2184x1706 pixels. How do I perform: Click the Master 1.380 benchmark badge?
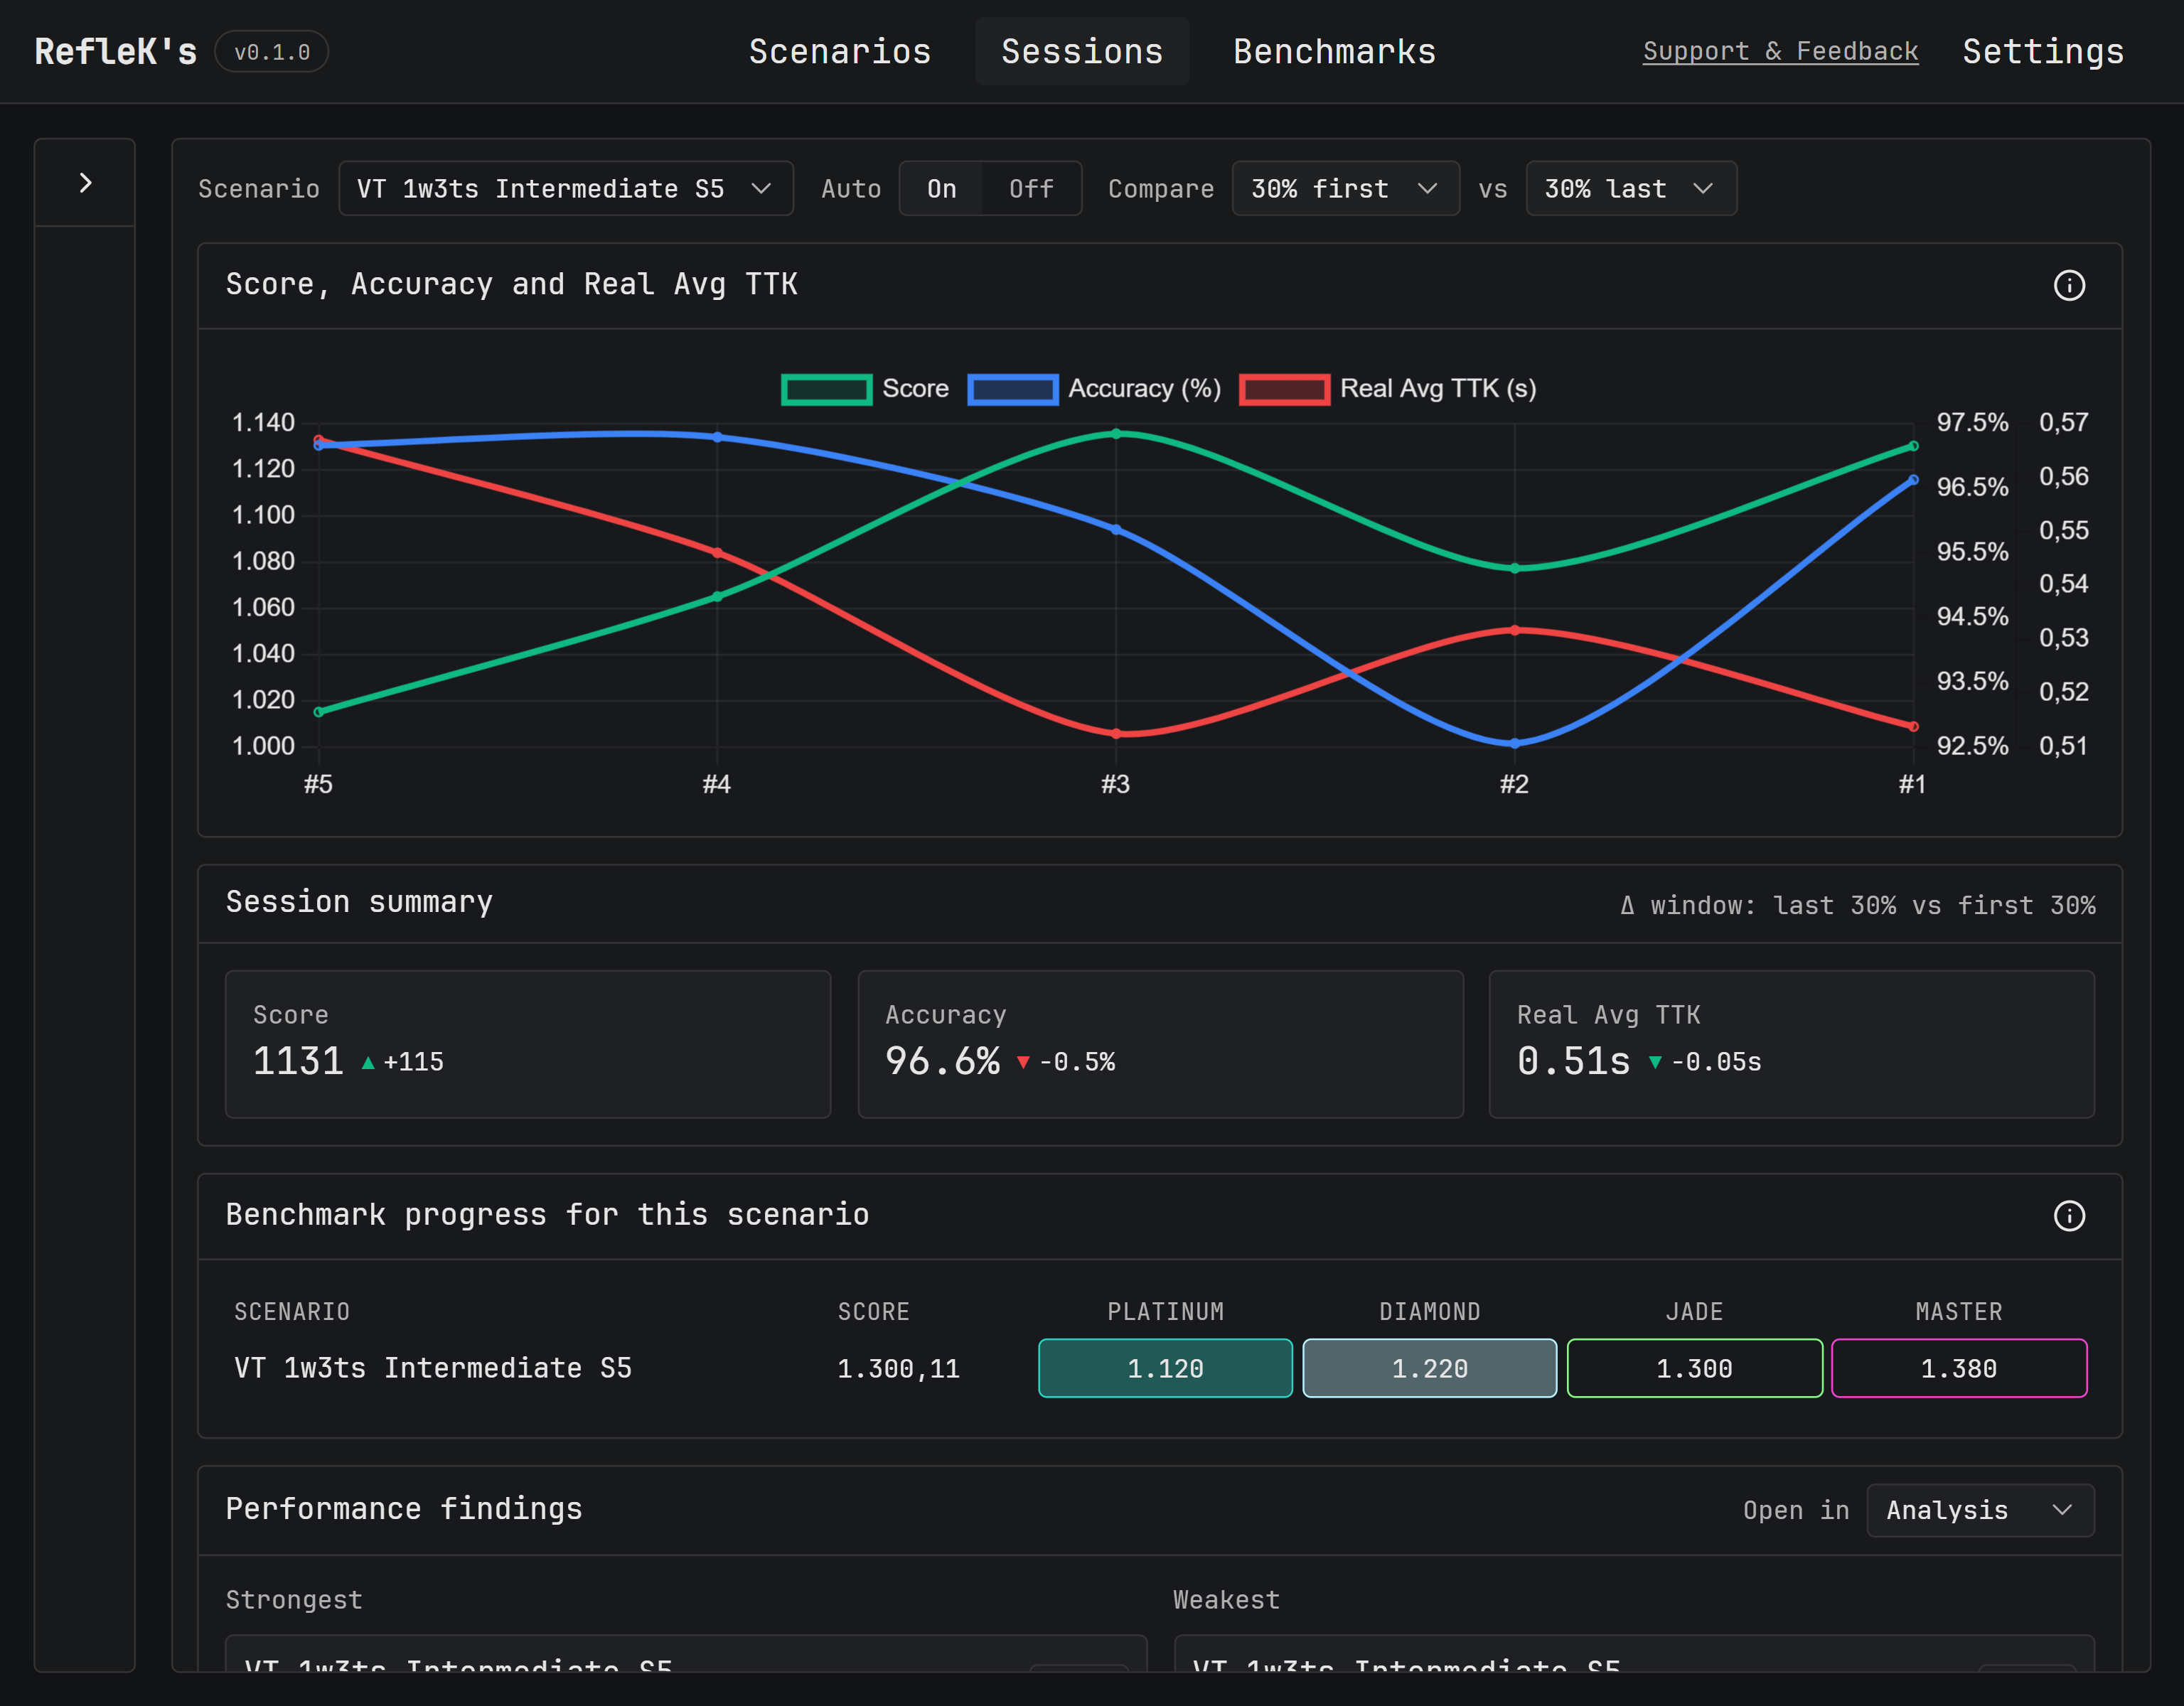point(1958,1368)
